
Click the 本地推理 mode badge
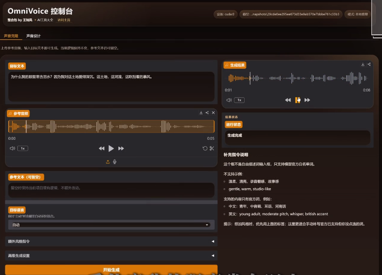[x=358, y=14]
